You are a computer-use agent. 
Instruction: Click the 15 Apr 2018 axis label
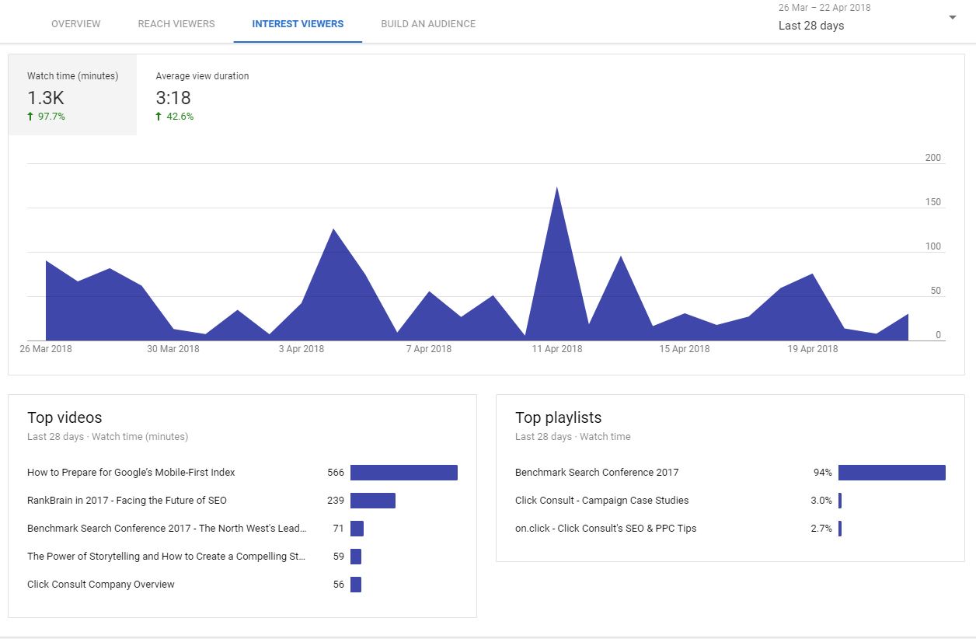click(x=685, y=349)
